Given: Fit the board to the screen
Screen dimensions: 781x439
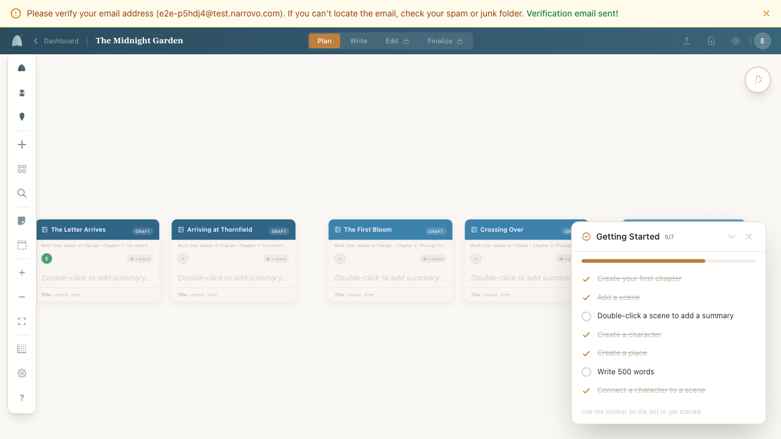Looking at the screenshot, I should (x=22, y=321).
